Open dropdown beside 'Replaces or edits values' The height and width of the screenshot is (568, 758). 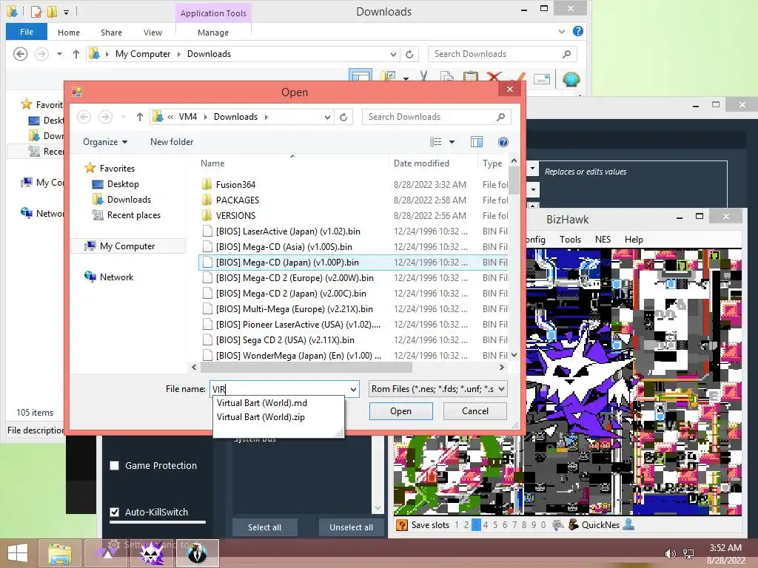532,169
